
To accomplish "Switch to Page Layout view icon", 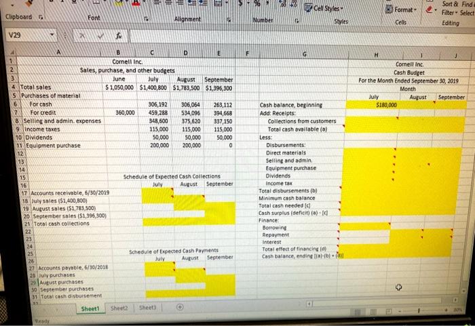I will point(373,312).
